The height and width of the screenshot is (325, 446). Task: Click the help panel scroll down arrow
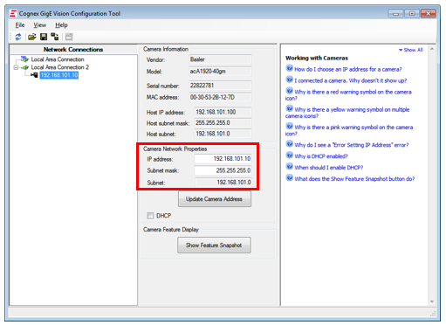click(x=432, y=301)
